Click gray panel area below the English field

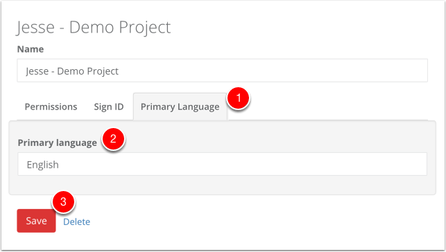point(222,185)
